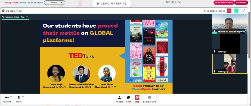Open the Chat panel
The image size is (251, 106).
pyautogui.click(x=129, y=99)
